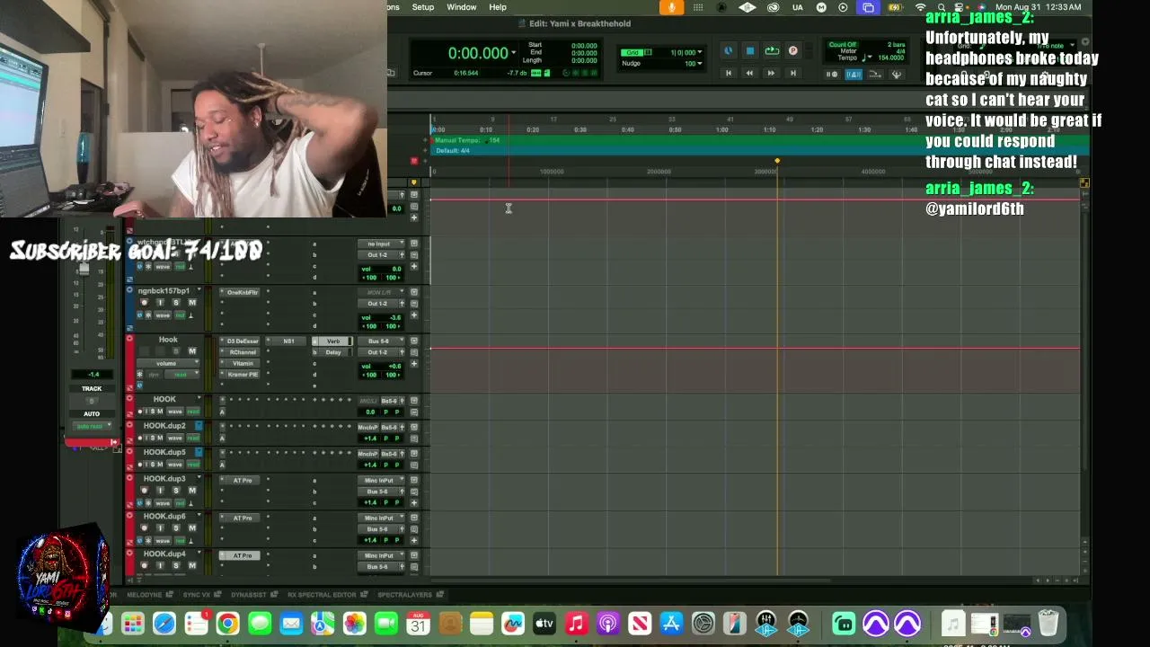Image resolution: width=1150 pixels, height=647 pixels.
Task: Open Apple TV from the Dock
Action: point(544,624)
